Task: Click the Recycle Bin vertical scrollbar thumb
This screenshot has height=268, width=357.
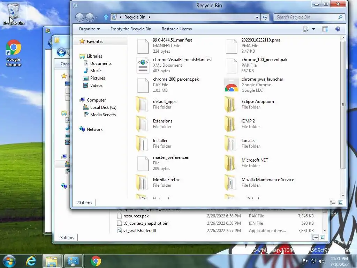Action: tap(343, 105)
